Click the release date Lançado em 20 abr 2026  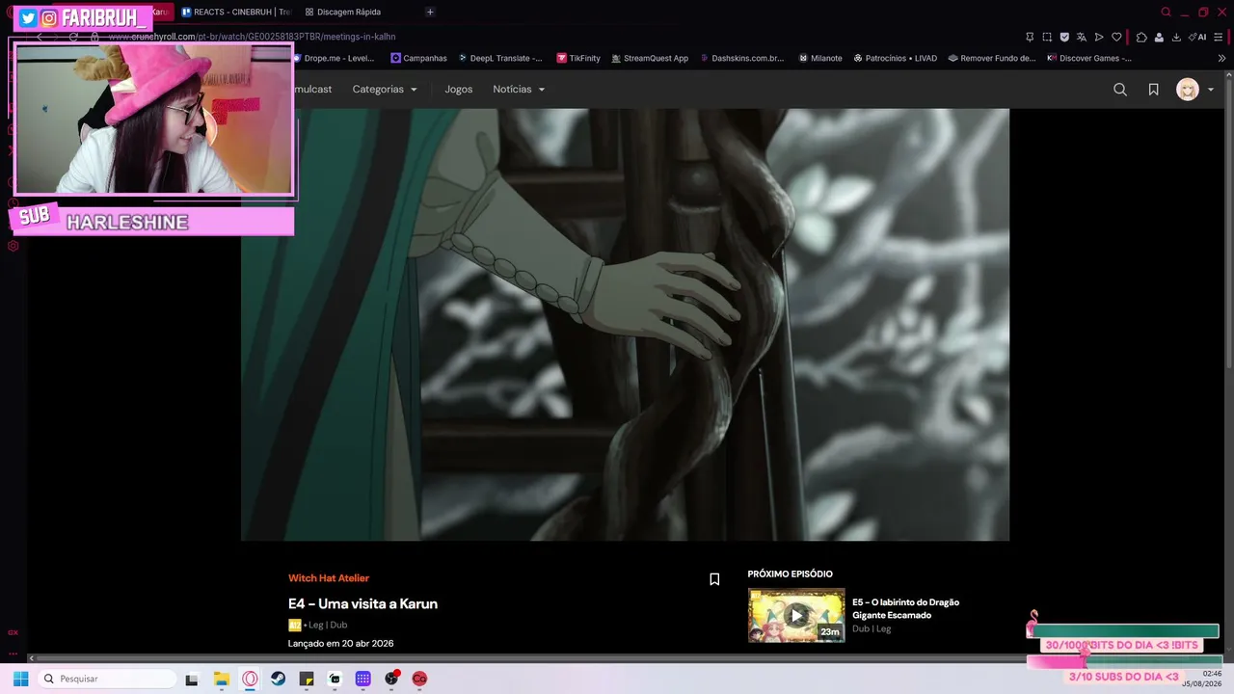[x=340, y=643]
